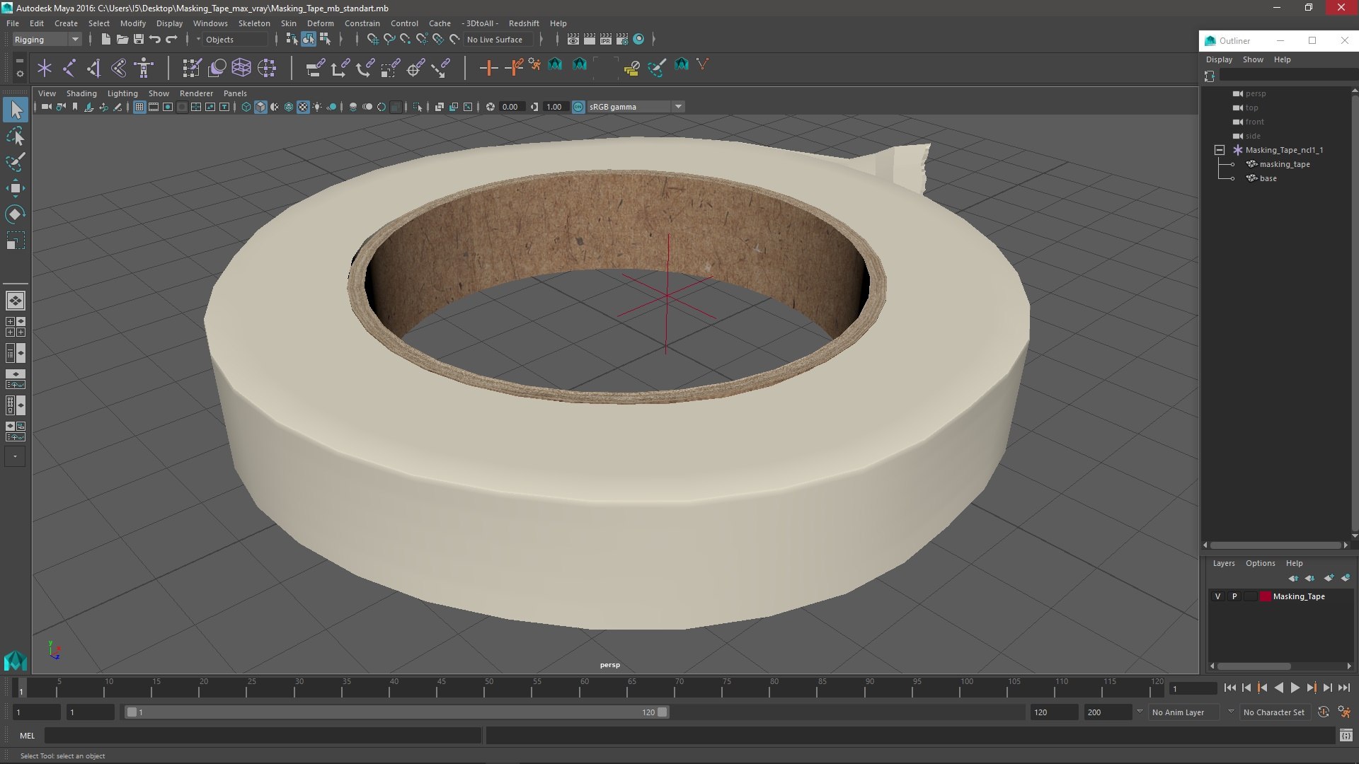Toggle smooth shade all cube icon
The width and height of the screenshot is (1359, 764).
click(x=260, y=107)
